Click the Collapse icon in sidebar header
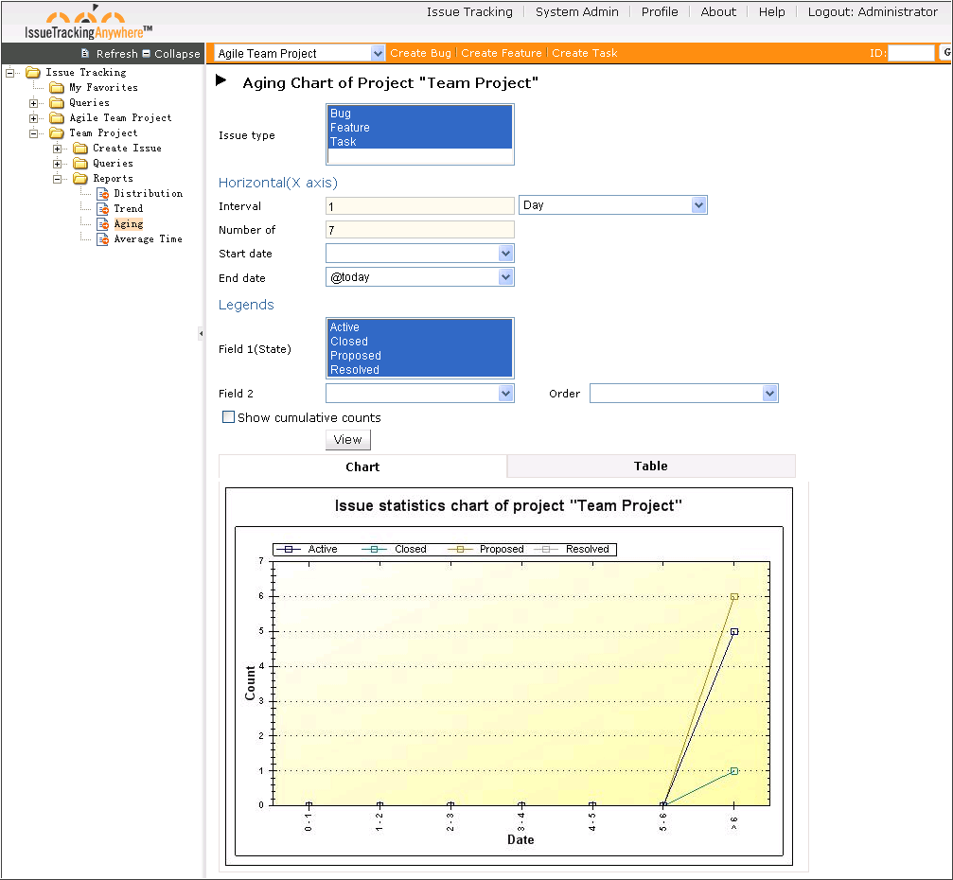The image size is (953, 880). 146,54
